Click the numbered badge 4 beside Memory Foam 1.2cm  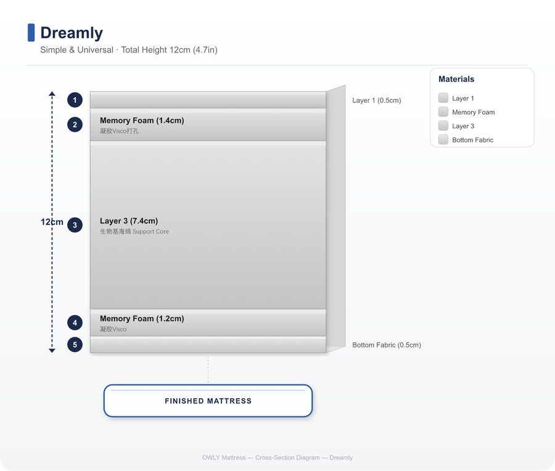(x=75, y=322)
